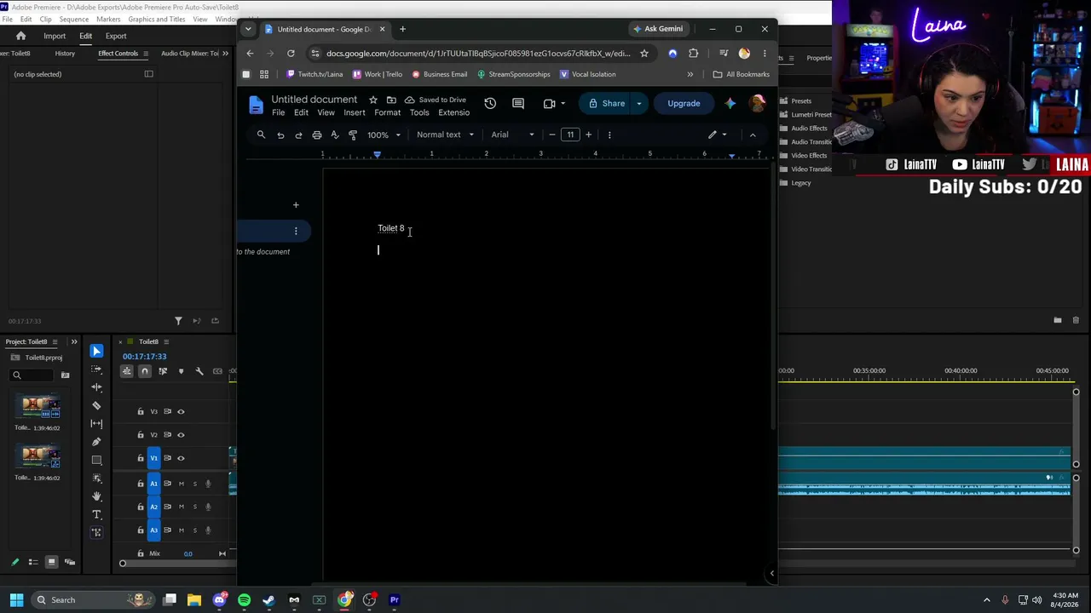Image resolution: width=1091 pixels, height=613 pixels.
Task: Select the Slip tool in Premiere
Action: tap(96, 423)
